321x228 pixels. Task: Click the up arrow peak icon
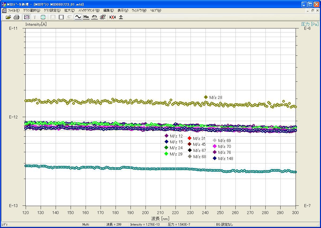pos(121,17)
